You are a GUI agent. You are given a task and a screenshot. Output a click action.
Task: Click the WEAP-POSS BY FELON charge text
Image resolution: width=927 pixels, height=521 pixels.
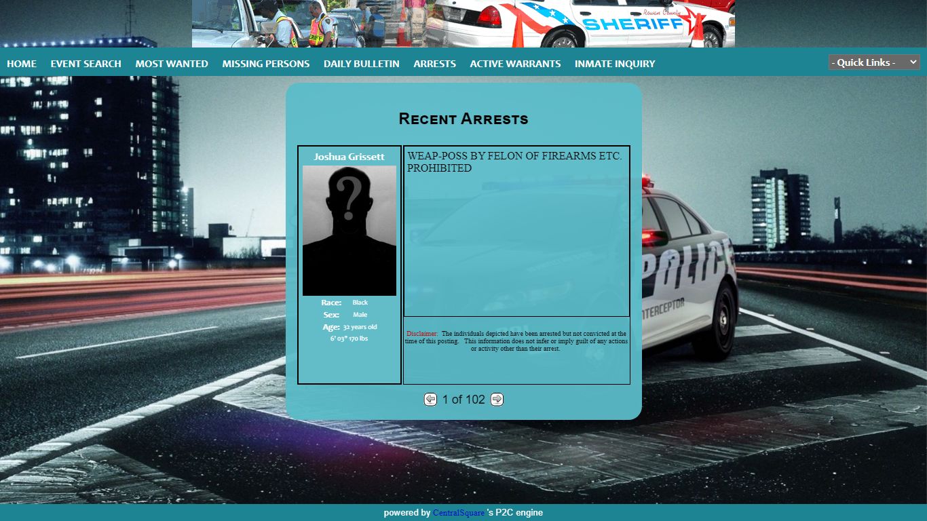pos(514,161)
